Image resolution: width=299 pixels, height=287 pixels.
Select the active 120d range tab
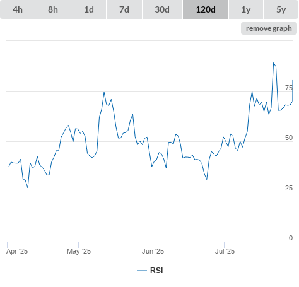pos(206,9)
